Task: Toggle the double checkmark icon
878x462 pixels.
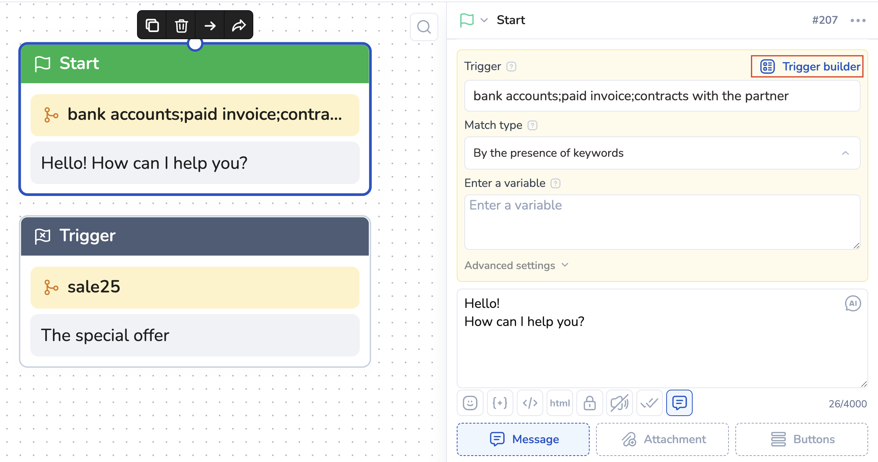Action: click(649, 403)
